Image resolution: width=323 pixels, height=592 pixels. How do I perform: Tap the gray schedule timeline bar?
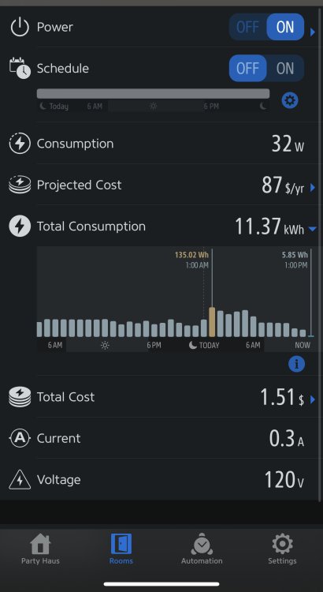(x=153, y=94)
